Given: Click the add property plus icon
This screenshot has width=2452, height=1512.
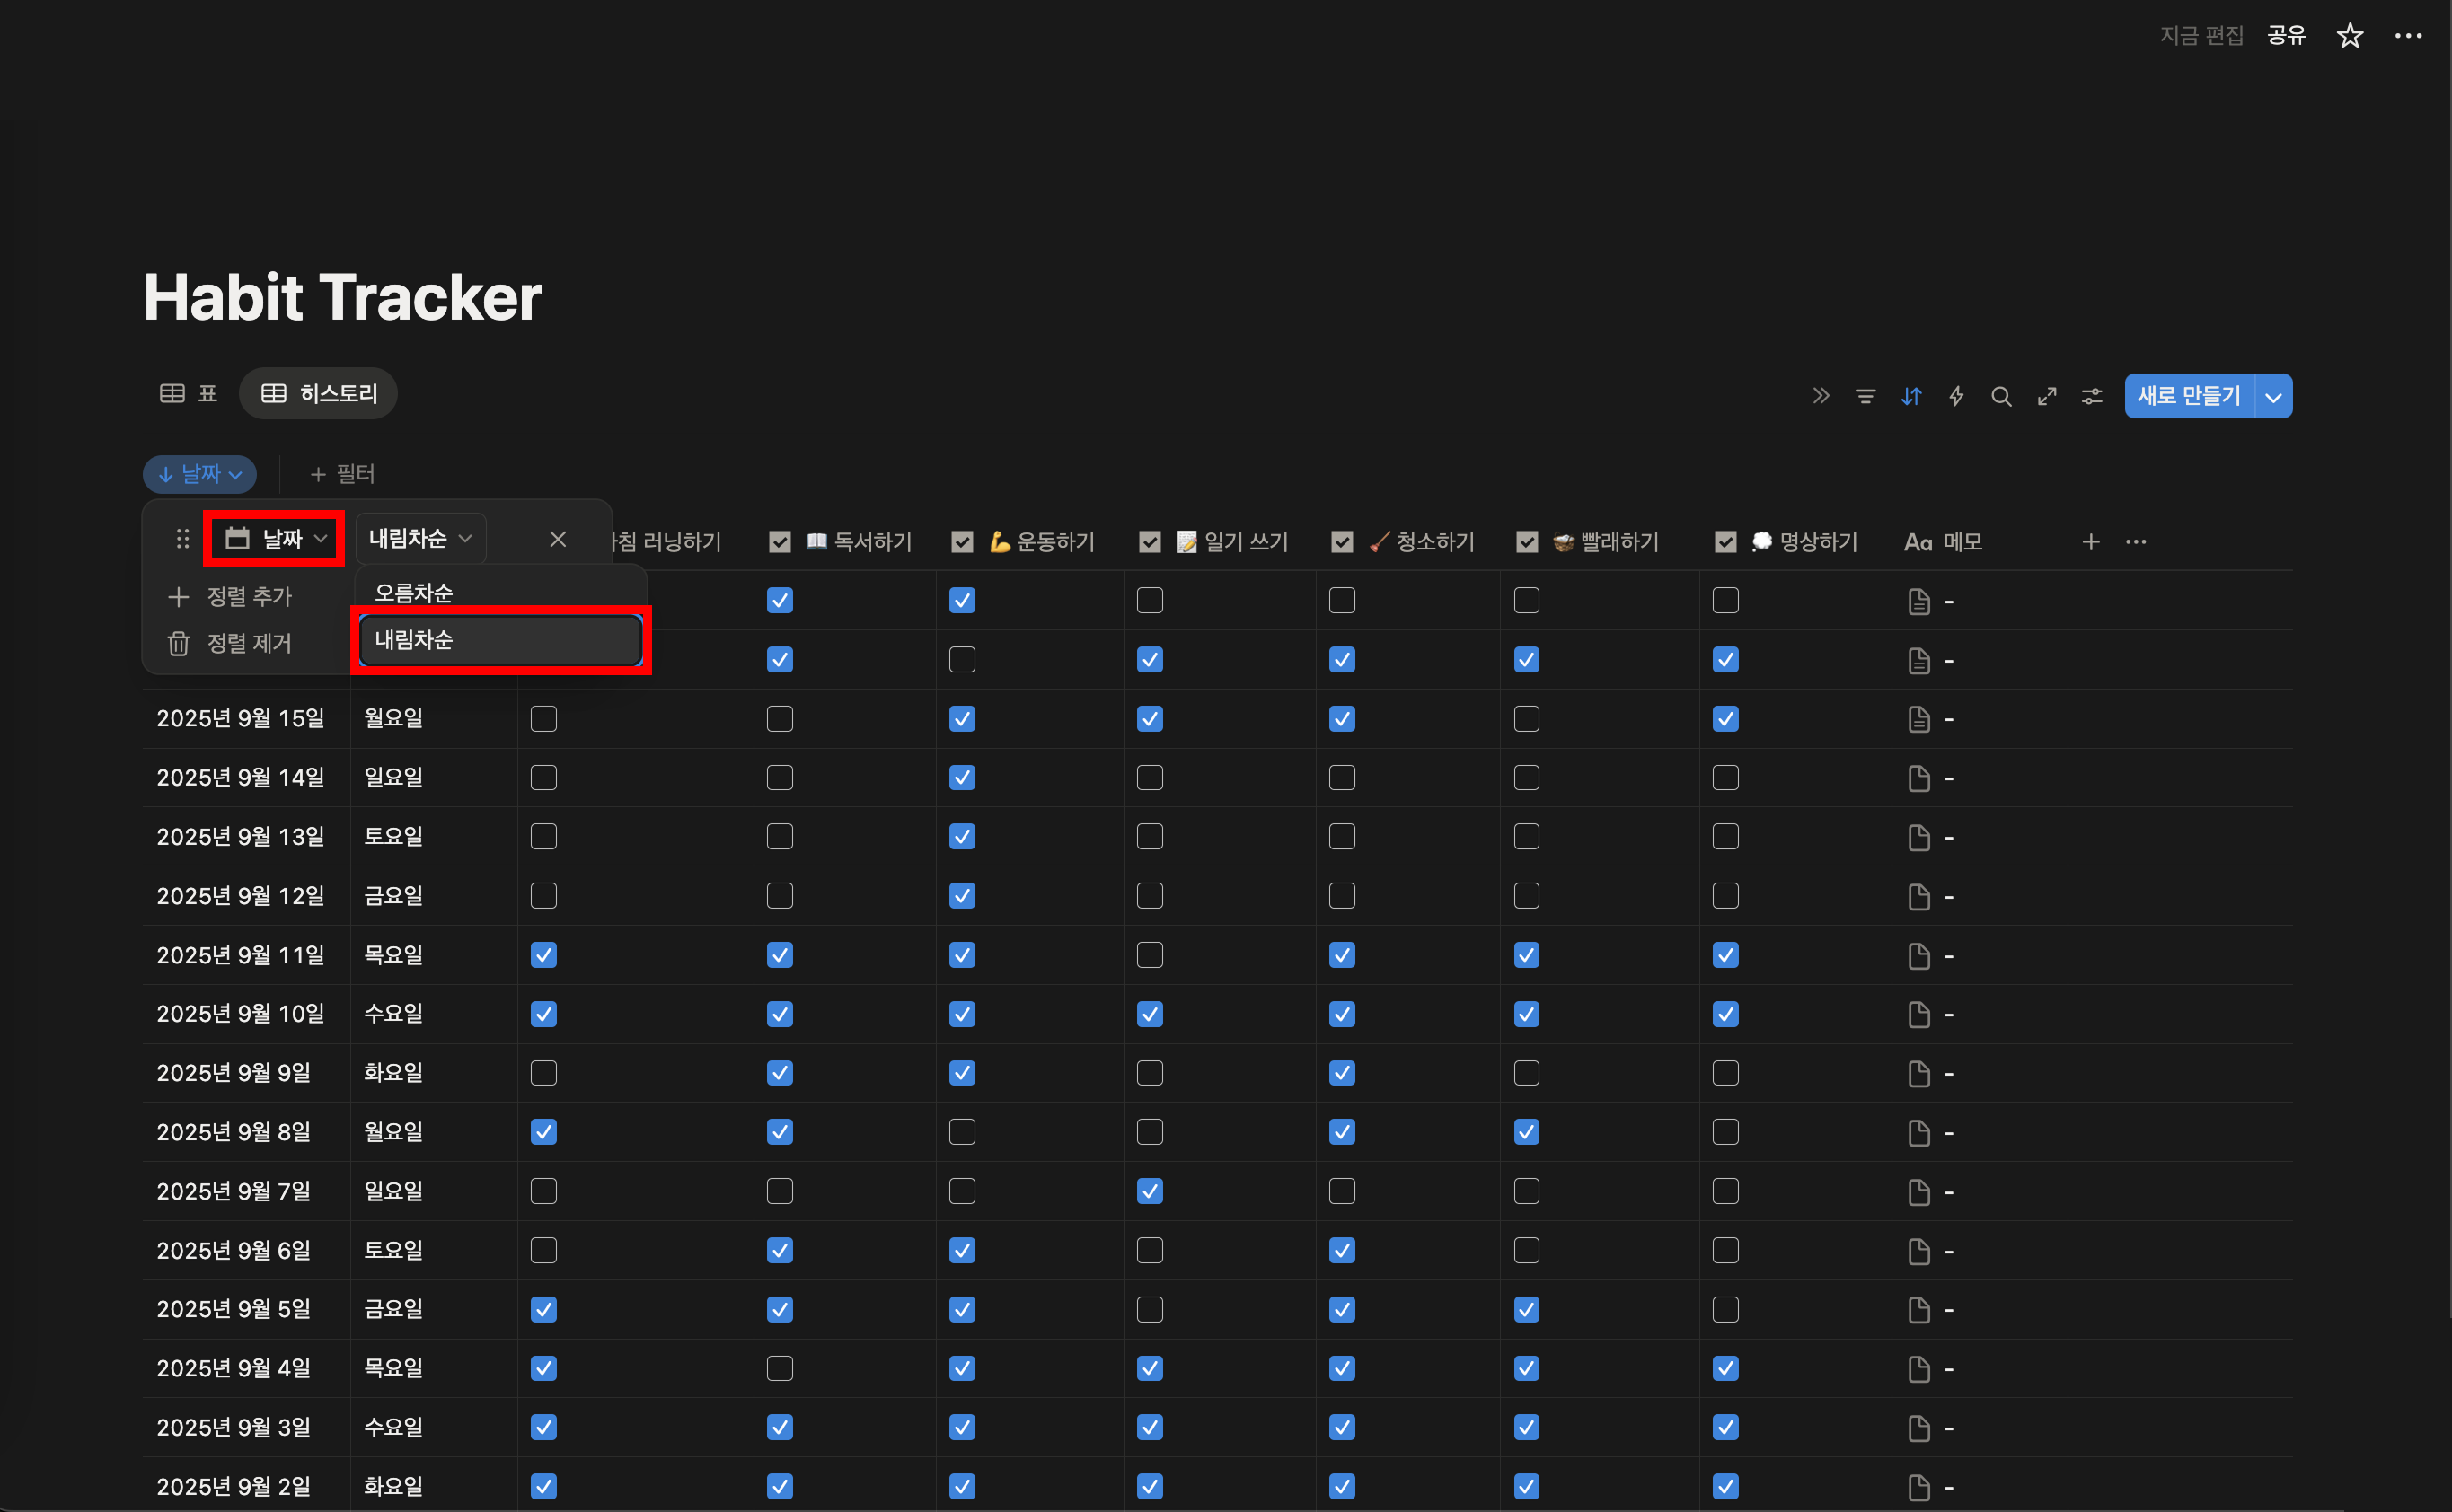Looking at the screenshot, I should (x=2090, y=542).
